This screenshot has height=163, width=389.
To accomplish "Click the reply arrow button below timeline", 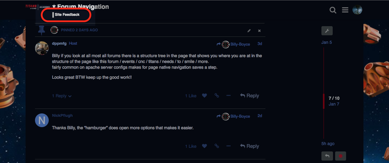I will [327, 156].
